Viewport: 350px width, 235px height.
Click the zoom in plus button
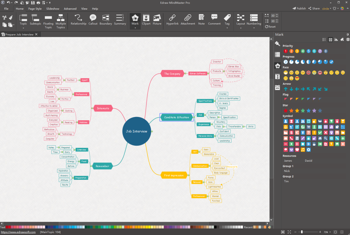tap(320, 232)
